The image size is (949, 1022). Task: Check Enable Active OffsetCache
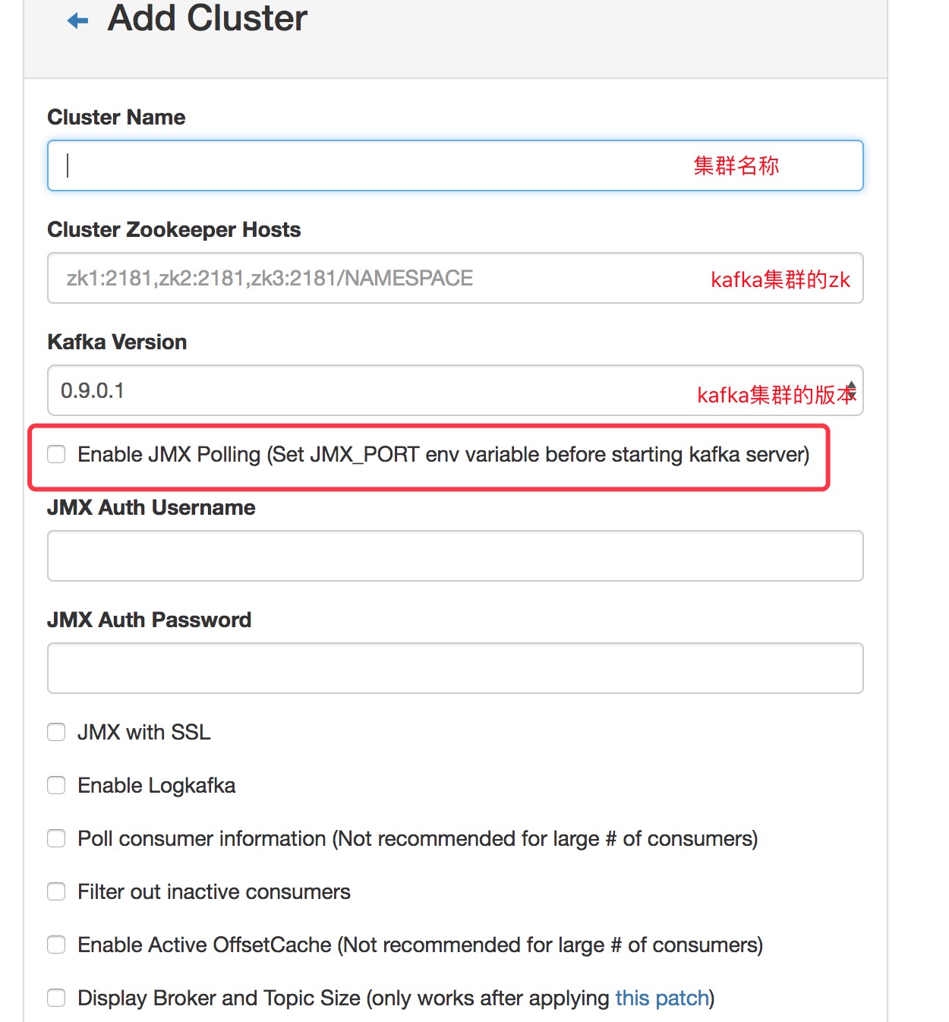coord(56,945)
